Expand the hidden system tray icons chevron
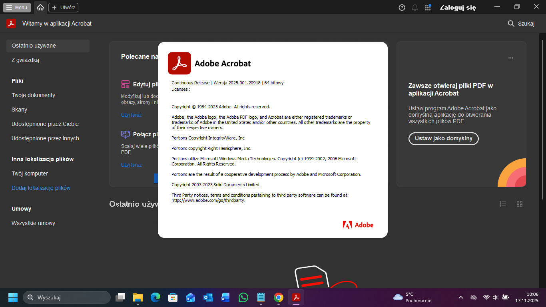Screen dimensions: 546x307 (460, 297)
